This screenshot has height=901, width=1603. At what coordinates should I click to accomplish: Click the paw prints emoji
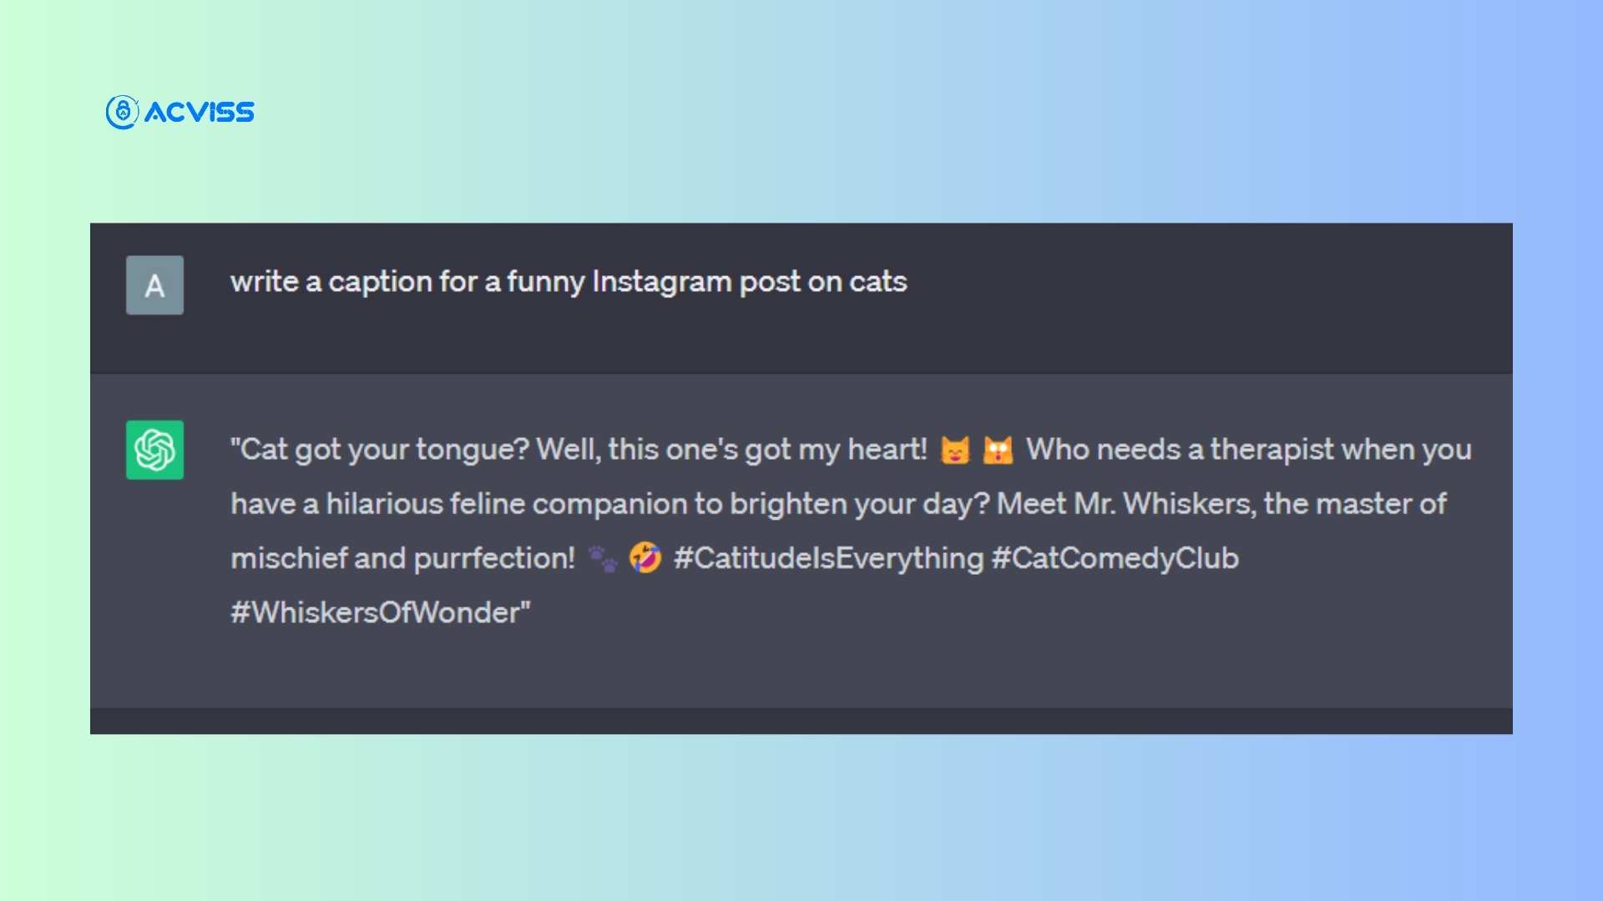602,559
